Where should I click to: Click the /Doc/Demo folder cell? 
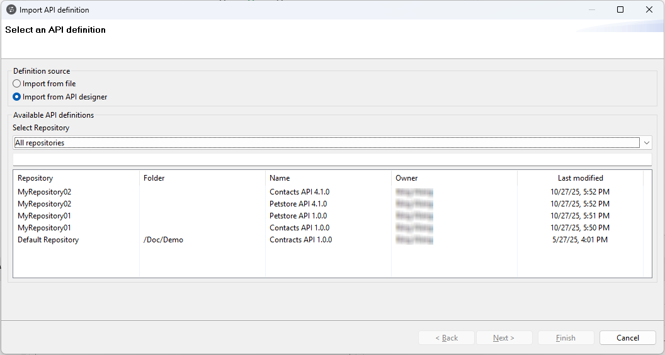point(163,240)
